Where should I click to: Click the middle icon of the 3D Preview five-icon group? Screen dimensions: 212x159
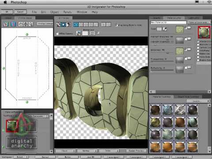(x=86, y=24)
